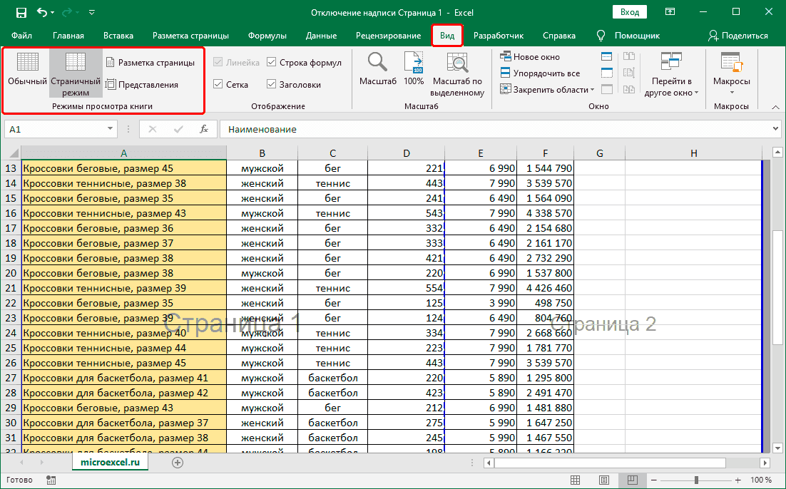Click Масштаб по выделенному icon
The image size is (786, 489).
pos(457,72)
